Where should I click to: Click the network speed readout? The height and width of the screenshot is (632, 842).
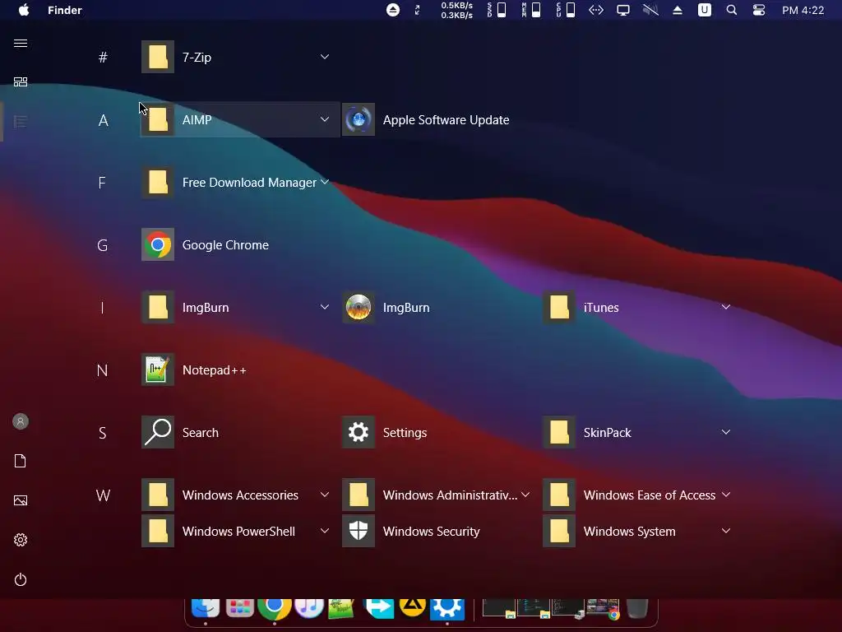[457, 10]
